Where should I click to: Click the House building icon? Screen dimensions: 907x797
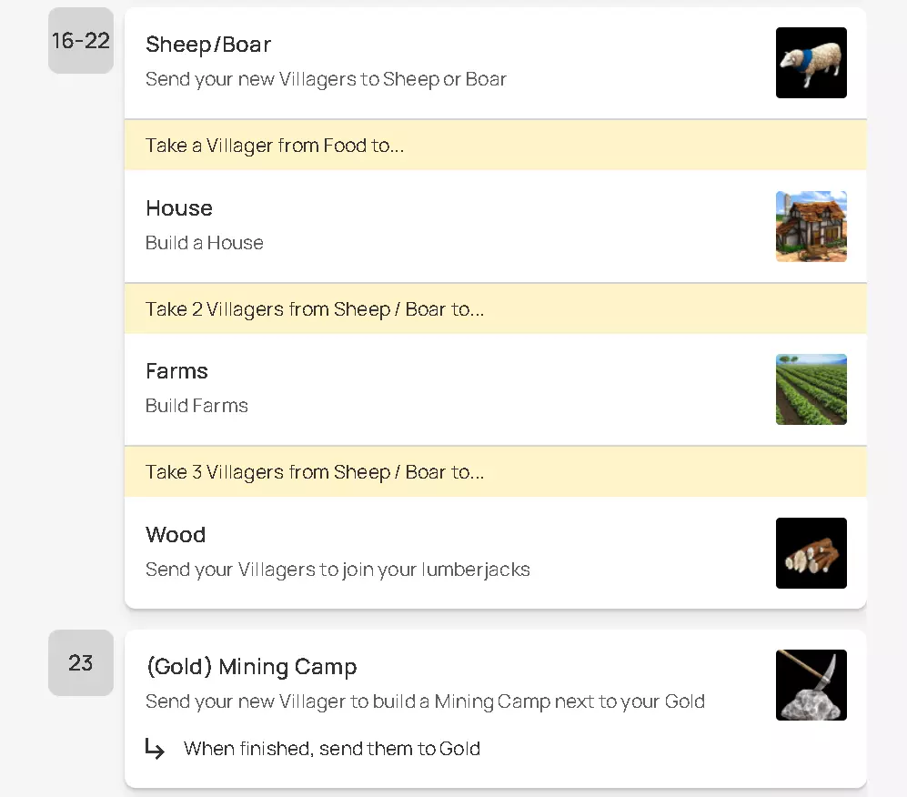tap(811, 227)
